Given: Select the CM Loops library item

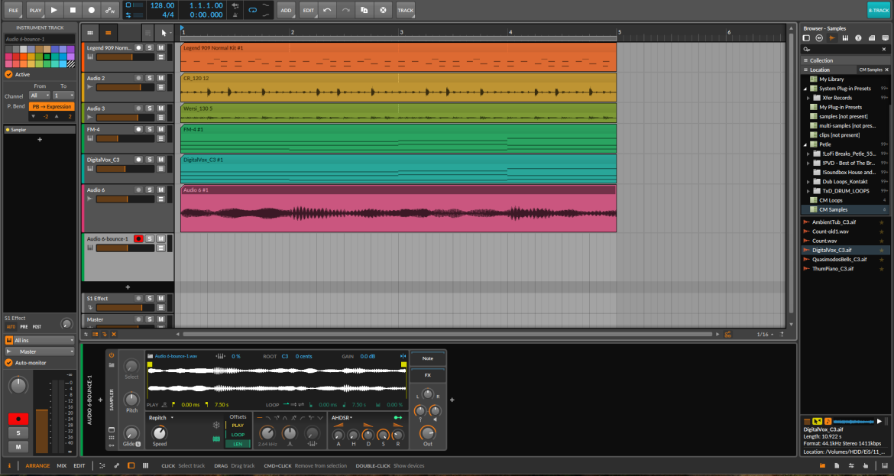Looking at the screenshot, I should [831, 201].
